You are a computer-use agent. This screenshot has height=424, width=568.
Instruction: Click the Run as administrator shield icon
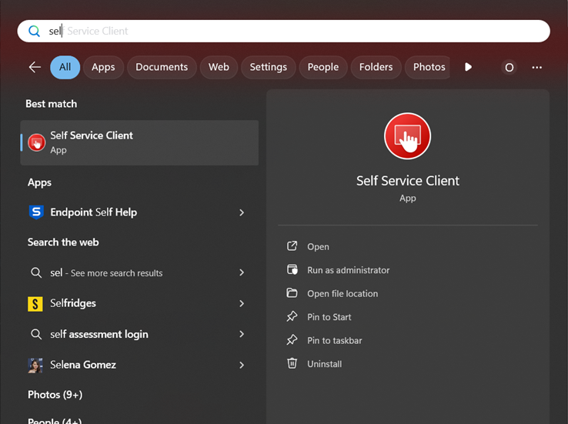(x=292, y=270)
